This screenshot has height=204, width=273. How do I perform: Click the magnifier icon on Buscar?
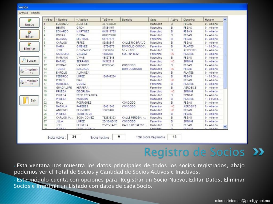[x=23, y=60]
